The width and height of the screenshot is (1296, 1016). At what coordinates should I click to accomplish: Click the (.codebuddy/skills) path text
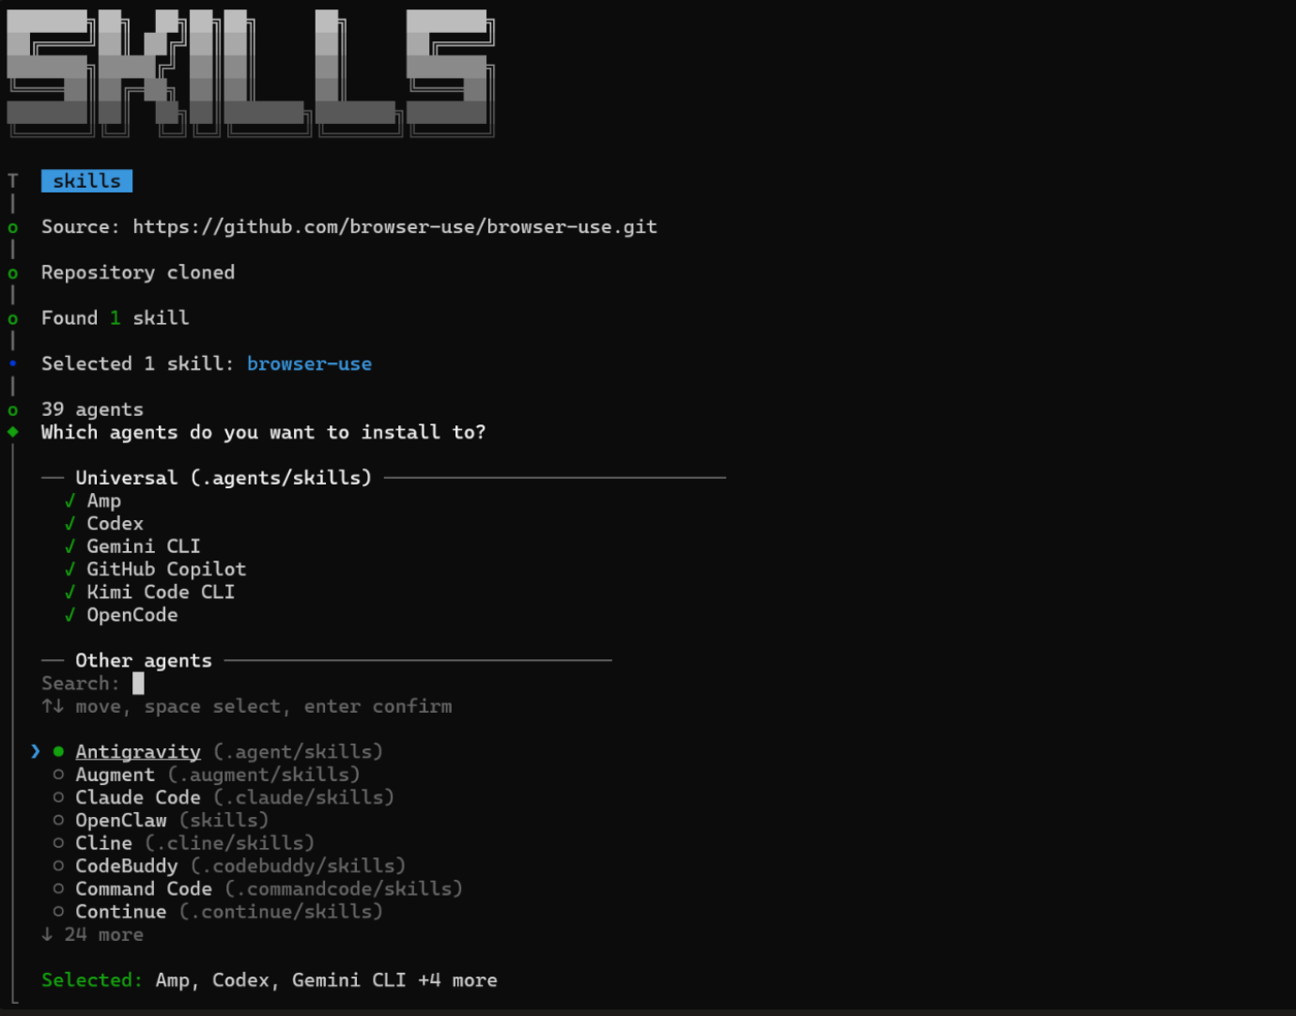pyautogui.click(x=298, y=866)
